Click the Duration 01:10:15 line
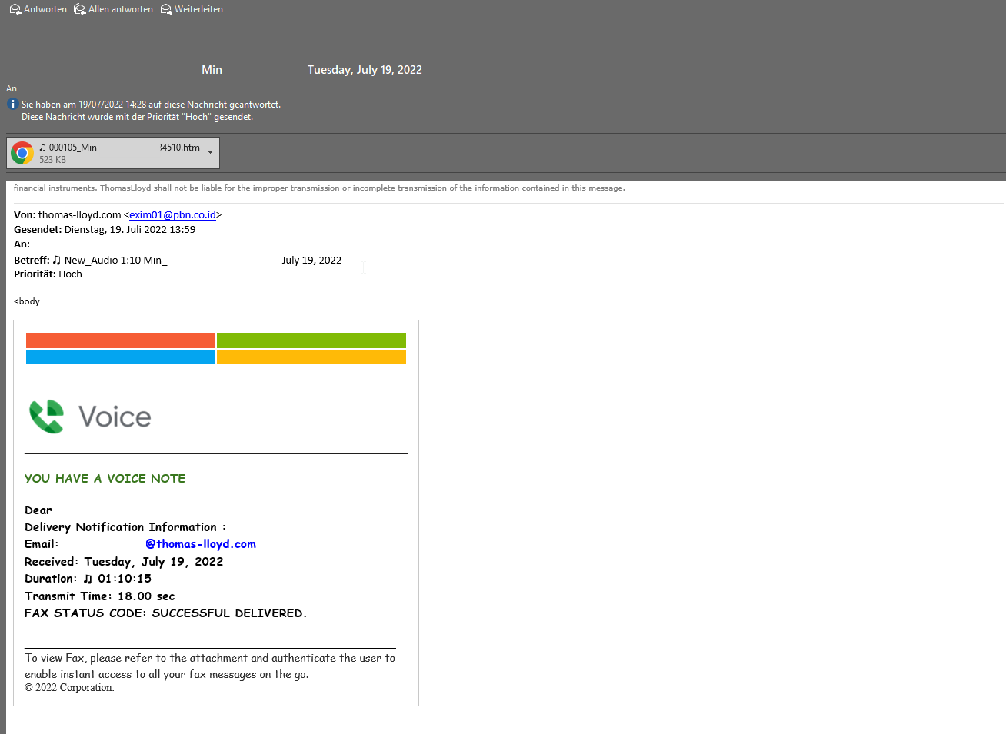The image size is (1006, 734). 88,579
